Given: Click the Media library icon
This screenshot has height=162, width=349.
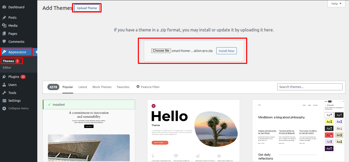Looking at the screenshot, I should tap(4, 25).
